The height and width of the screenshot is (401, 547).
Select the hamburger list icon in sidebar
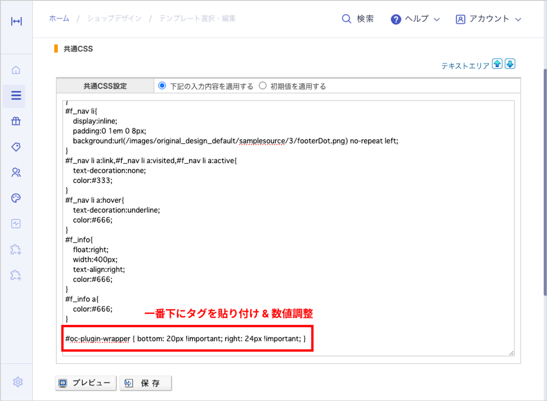(16, 96)
